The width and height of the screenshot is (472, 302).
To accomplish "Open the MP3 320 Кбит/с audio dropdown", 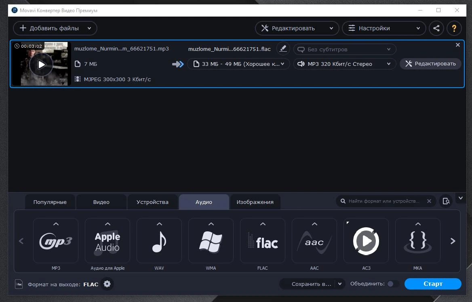I will (x=345, y=64).
